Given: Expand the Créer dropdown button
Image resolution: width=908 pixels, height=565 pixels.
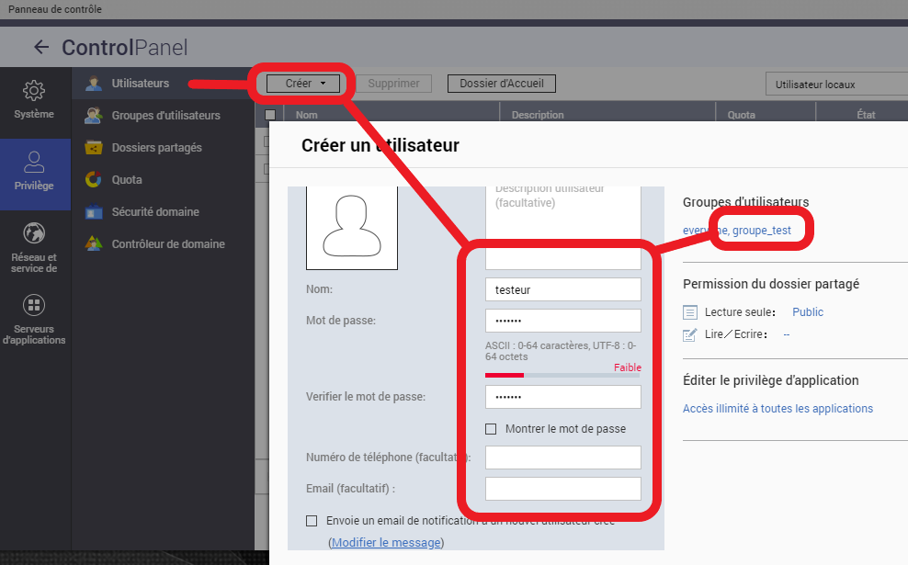Looking at the screenshot, I should pyautogui.click(x=303, y=84).
